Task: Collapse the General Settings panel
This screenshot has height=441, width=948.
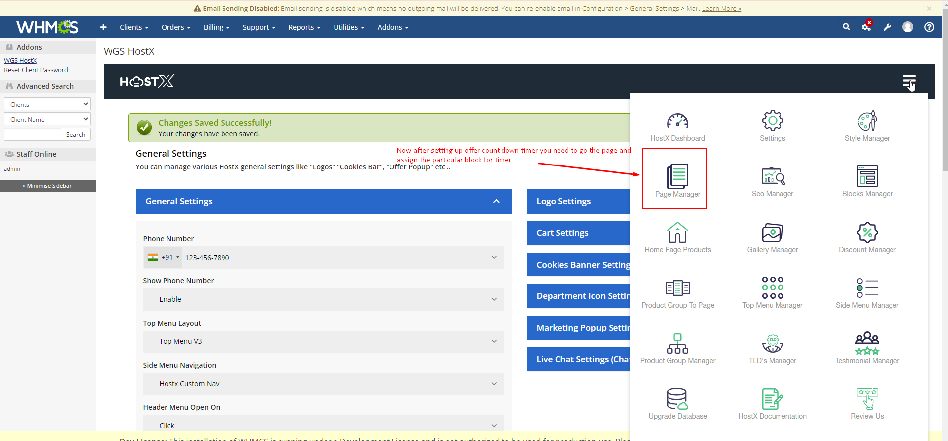Action: click(x=496, y=201)
